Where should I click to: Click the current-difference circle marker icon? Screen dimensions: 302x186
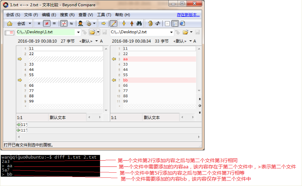click(200, 106)
